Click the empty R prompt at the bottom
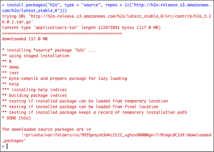The image size is (214, 152). point(7,146)
